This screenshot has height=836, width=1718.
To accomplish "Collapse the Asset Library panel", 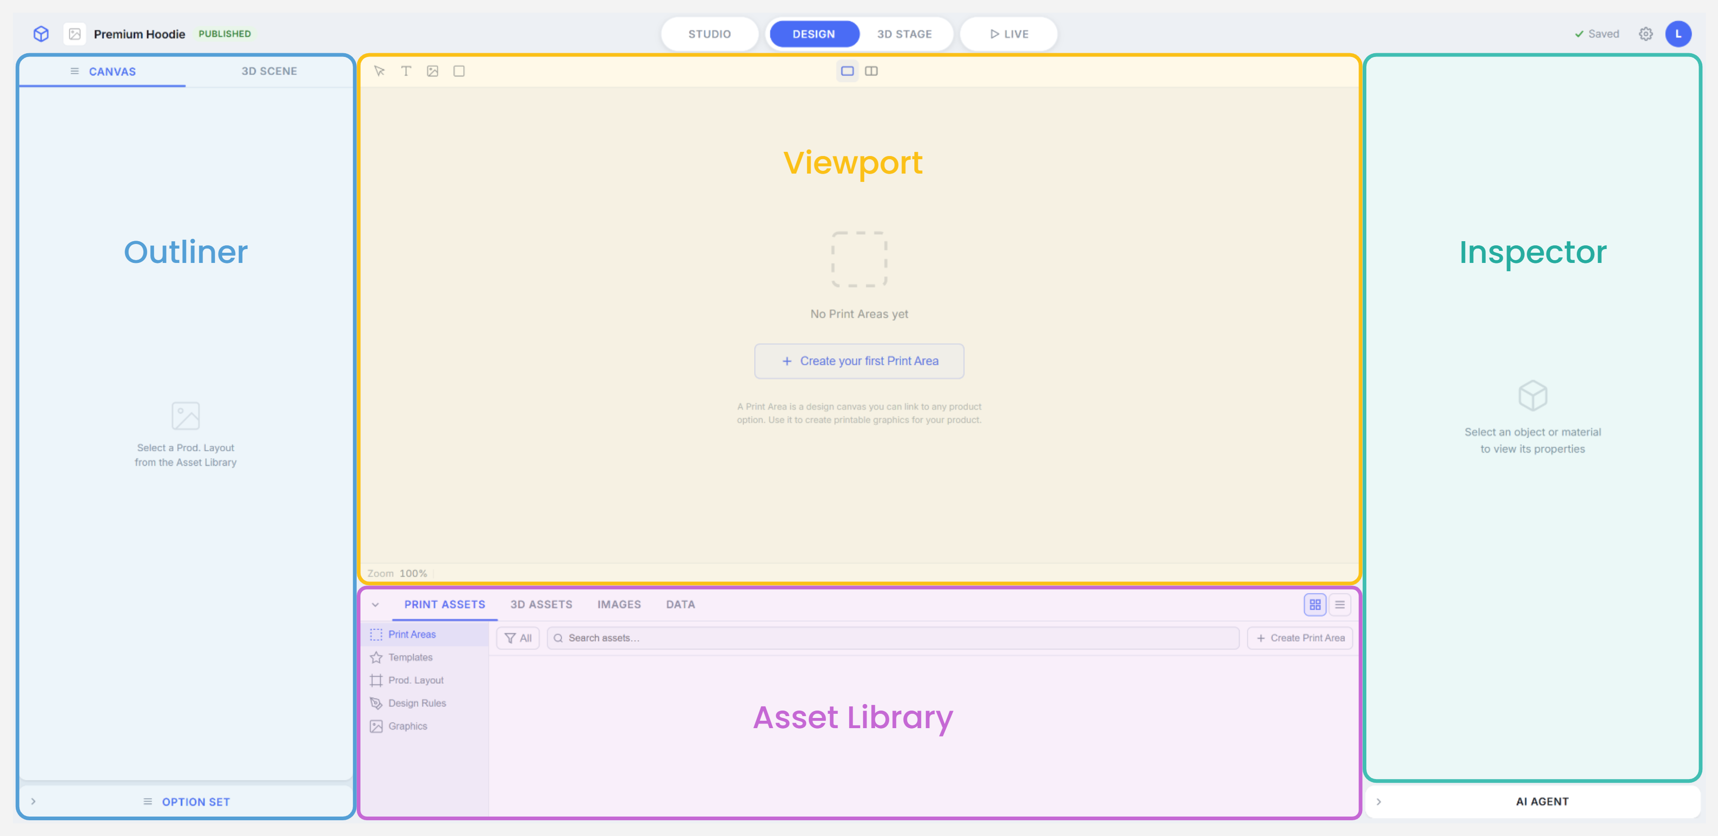I will tap(375, 605).
